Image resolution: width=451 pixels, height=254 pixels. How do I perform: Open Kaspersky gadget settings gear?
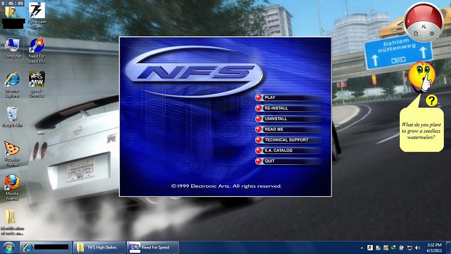click(432, 34)
